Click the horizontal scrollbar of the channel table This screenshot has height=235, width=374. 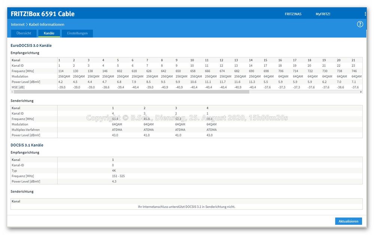(x=131, y=92)
